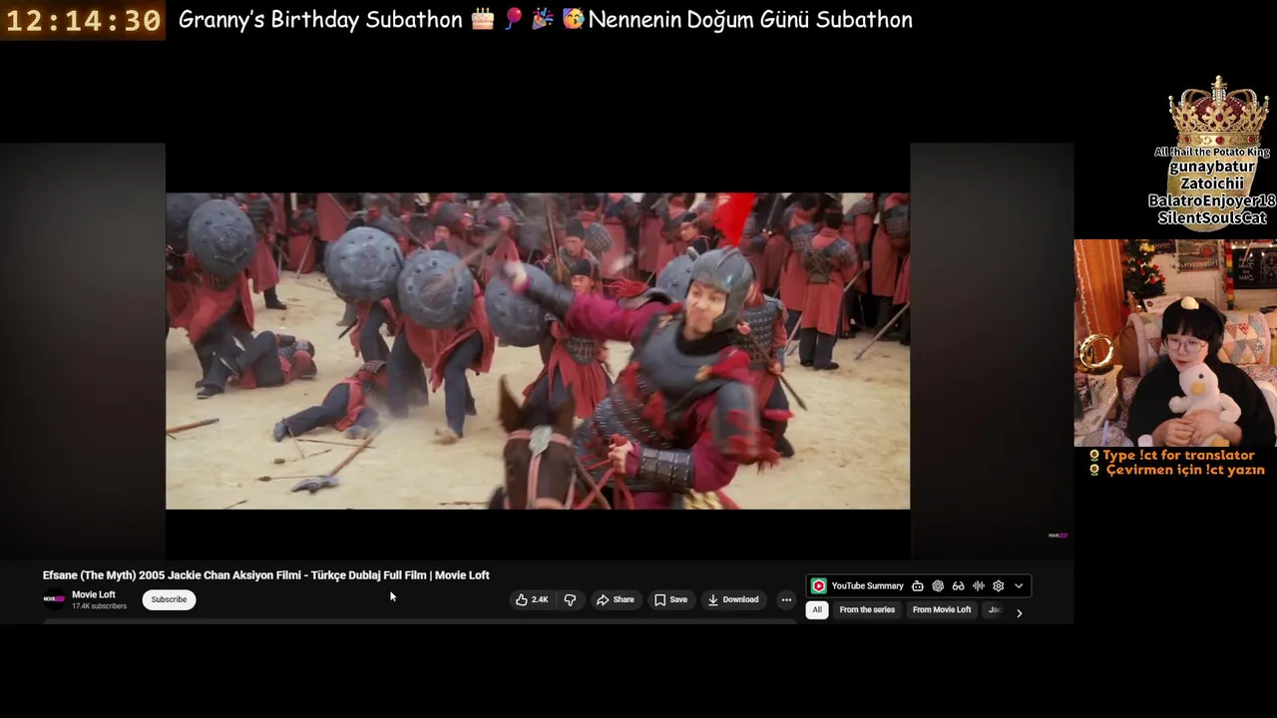Image resolution: width=1277 pixels, height=718 pixels.
Task: Click the glasses icon in YouTube Summary bar
Action: click(958, 586)
